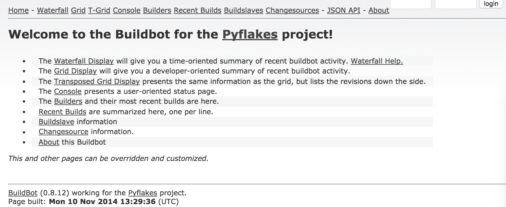Open Recent Builds from the bullet list

[x=62, y=112]
